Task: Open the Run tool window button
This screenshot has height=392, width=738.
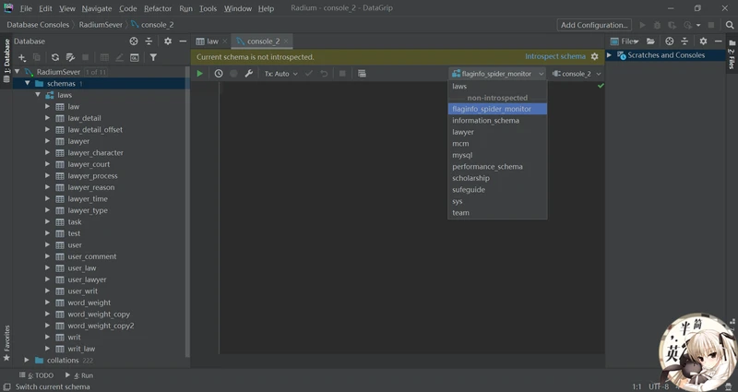Action: 79,375
